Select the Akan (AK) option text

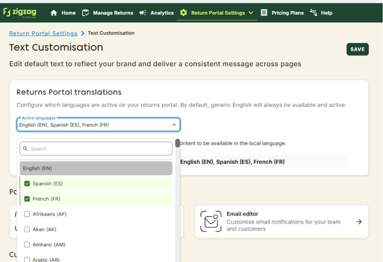click(x=45, y=229)
